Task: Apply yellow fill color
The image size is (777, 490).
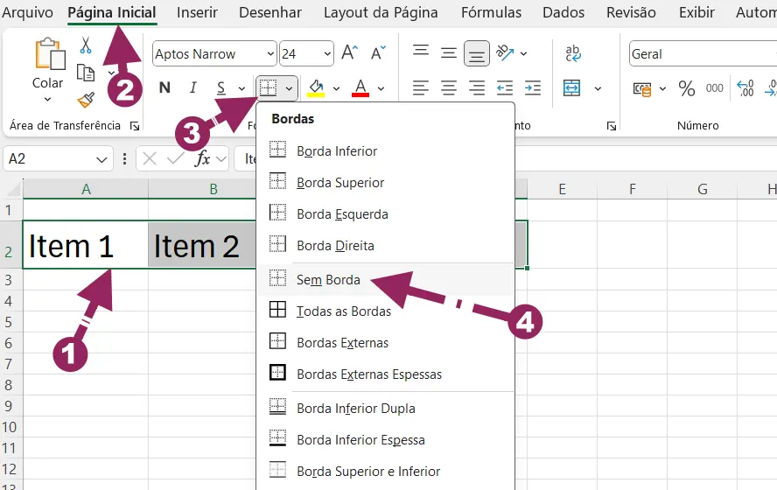Action: [x=316, y=88]
